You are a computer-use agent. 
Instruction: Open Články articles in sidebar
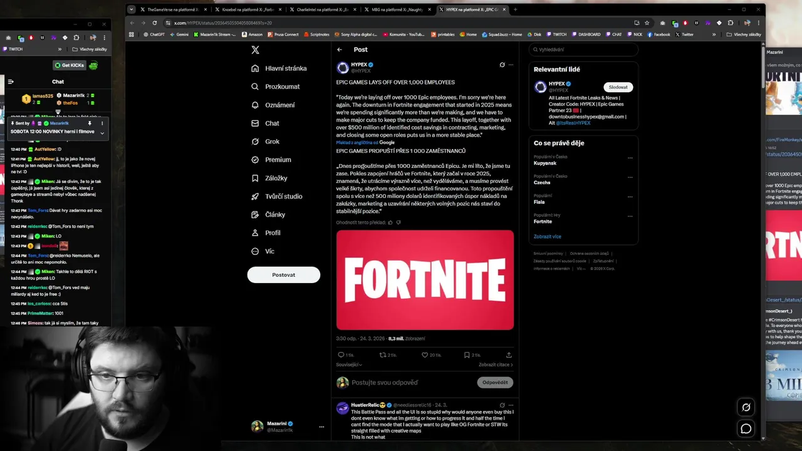268,214
